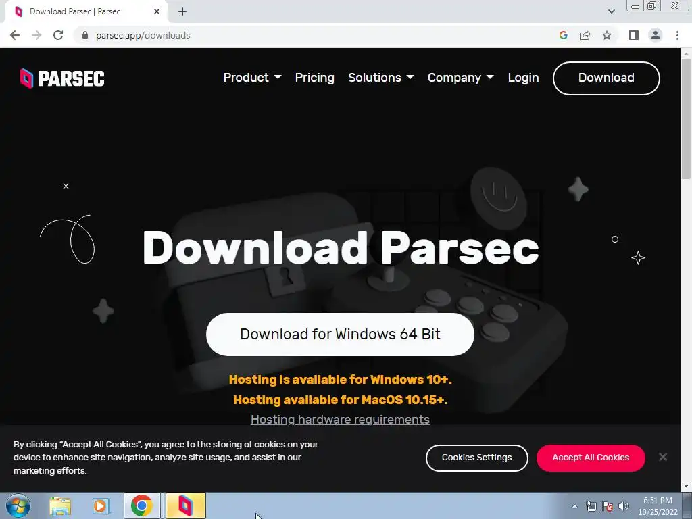Switch to Chrome in the taskbar
The height and width of the screenshot is (519, 692).
[x=142, y=505]
